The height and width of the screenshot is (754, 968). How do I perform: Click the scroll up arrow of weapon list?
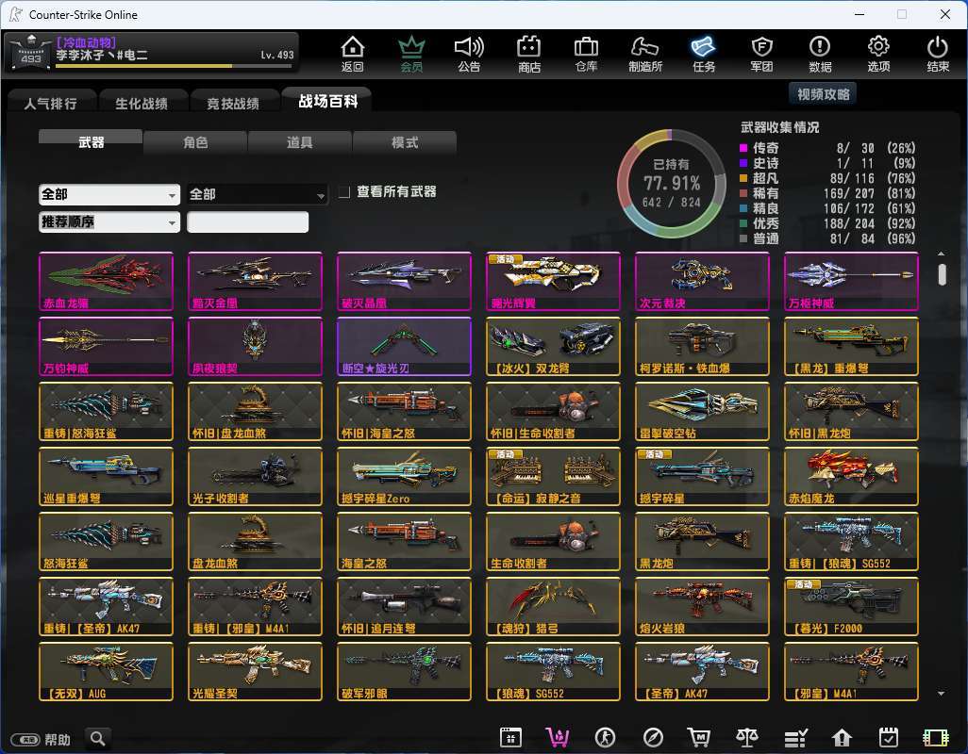click(942, 254)
